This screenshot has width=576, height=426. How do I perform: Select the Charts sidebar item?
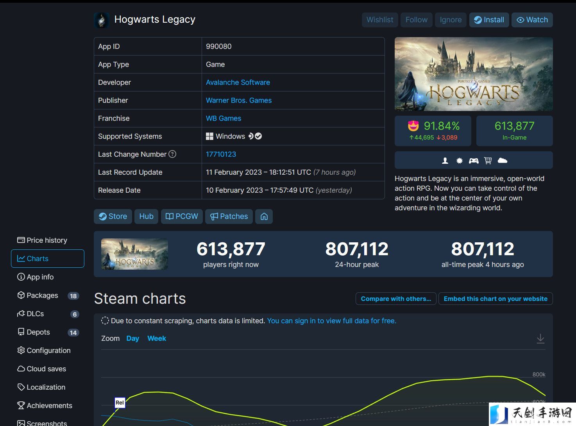tap(48, 259)
